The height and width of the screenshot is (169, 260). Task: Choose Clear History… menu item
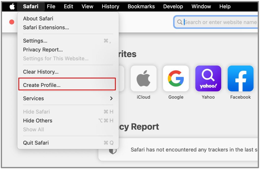(x=41, y=72)
